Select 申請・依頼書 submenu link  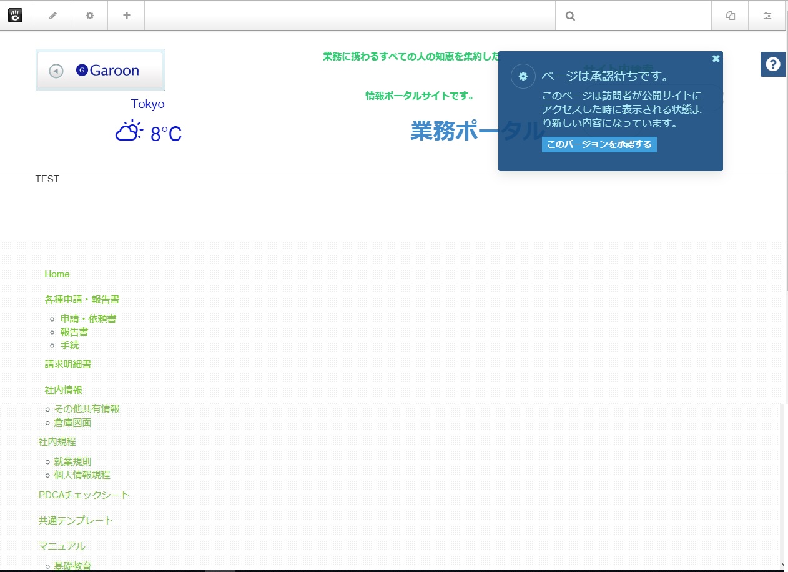(88, 318)
